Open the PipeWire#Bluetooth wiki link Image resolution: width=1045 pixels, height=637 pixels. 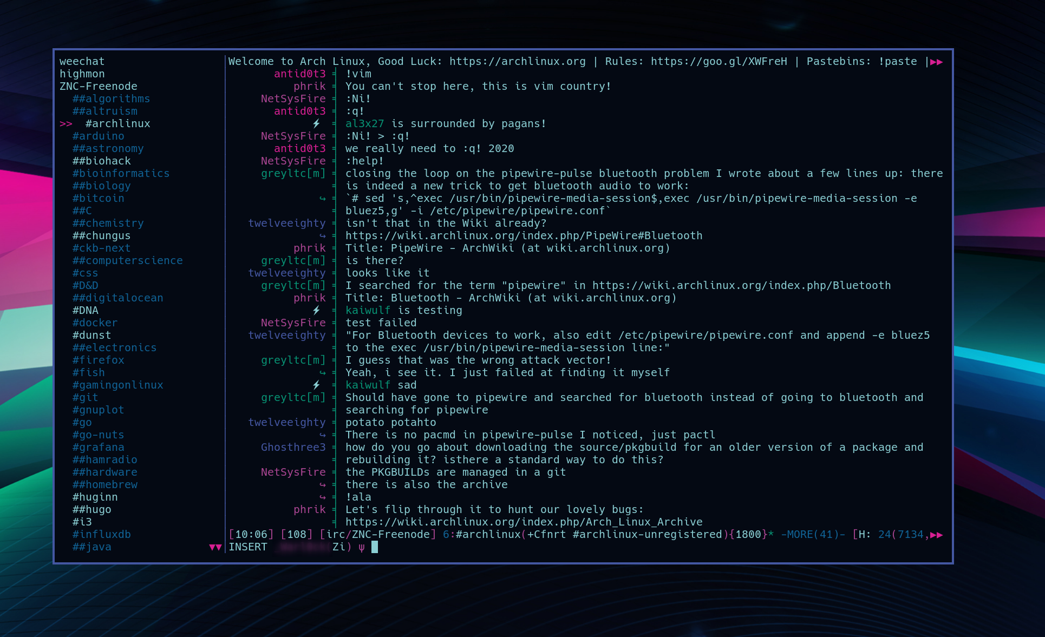click(x=524, y=236)
